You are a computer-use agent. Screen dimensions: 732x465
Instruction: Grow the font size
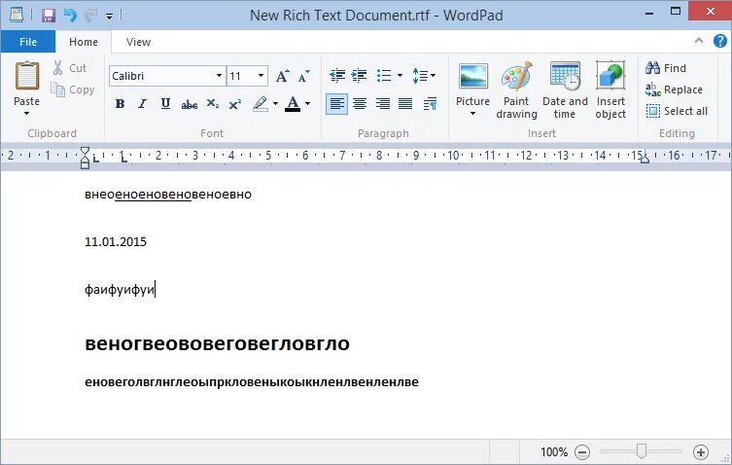click(x=283, y=76)
